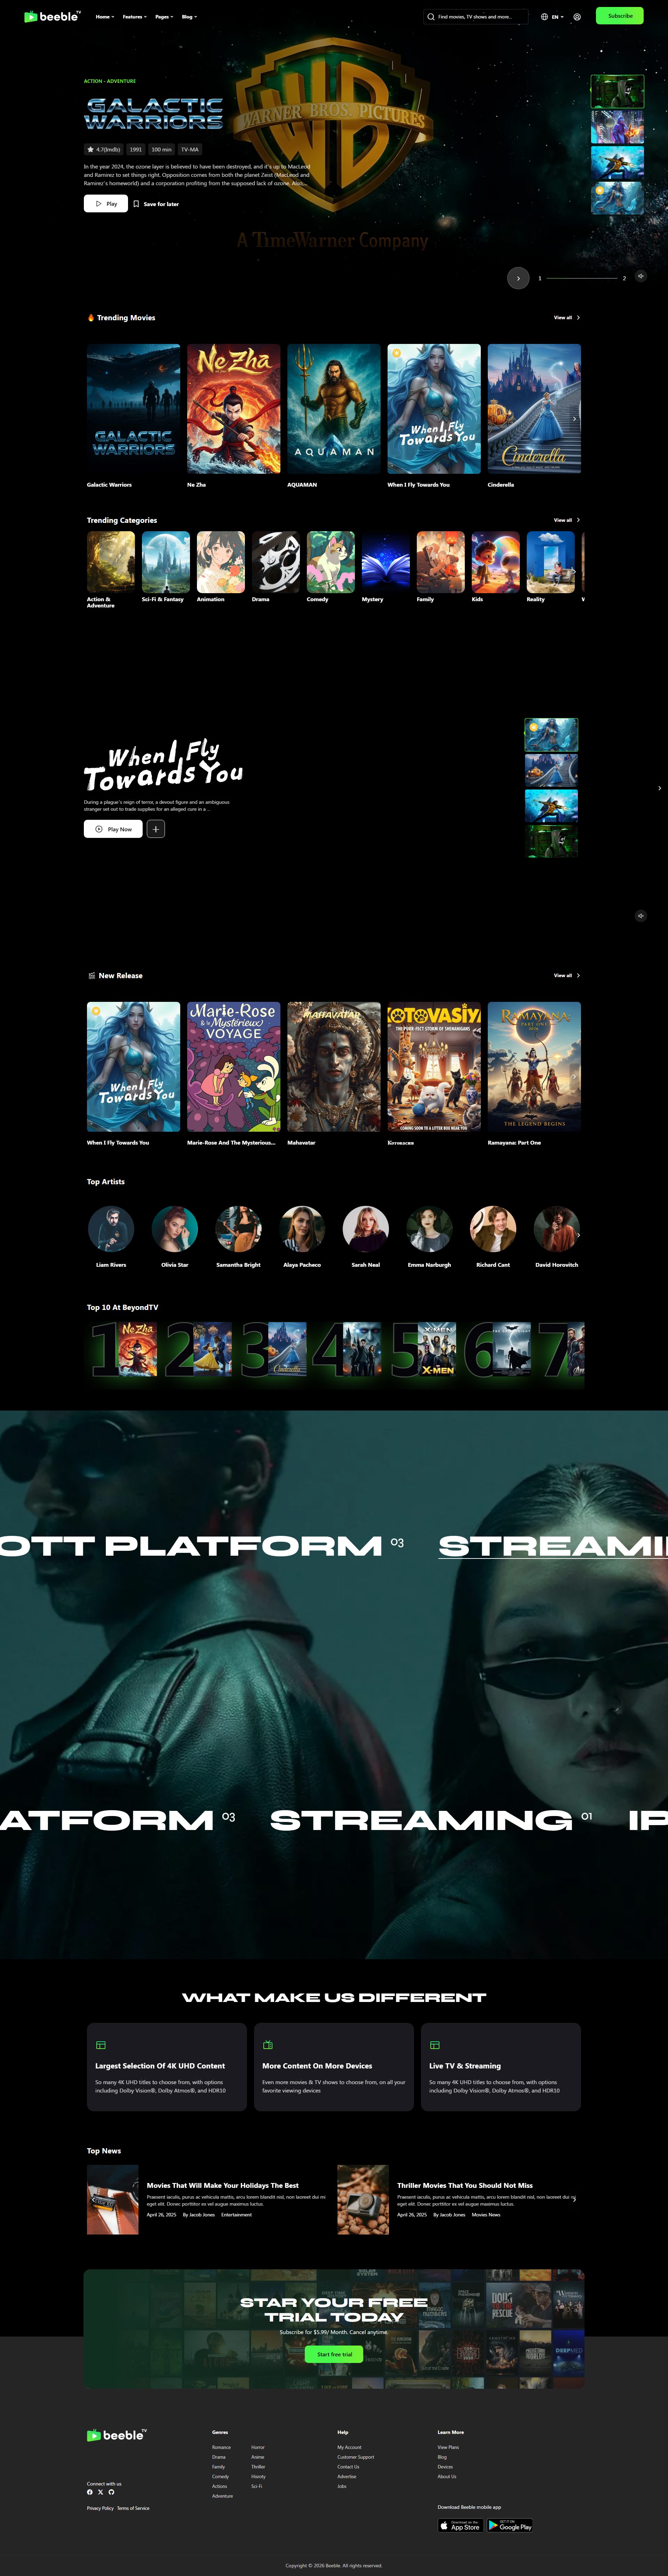
Task: Open the user account icon
Action: coord(577,17)
